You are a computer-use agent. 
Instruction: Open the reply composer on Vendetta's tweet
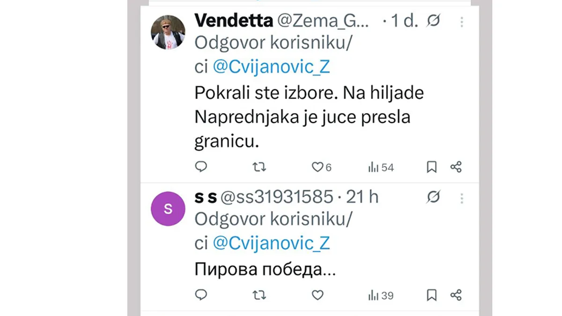201,167
